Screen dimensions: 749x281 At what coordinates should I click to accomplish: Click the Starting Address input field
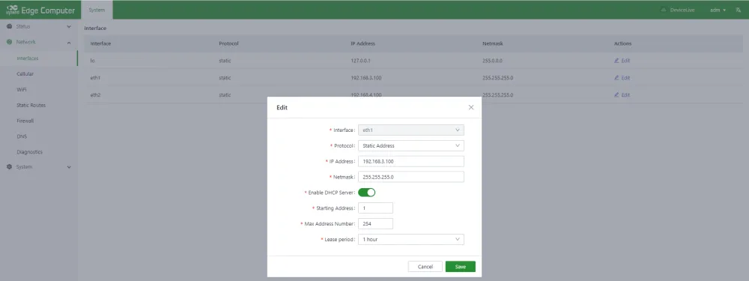pyautogui.click(x=375, y=208)
